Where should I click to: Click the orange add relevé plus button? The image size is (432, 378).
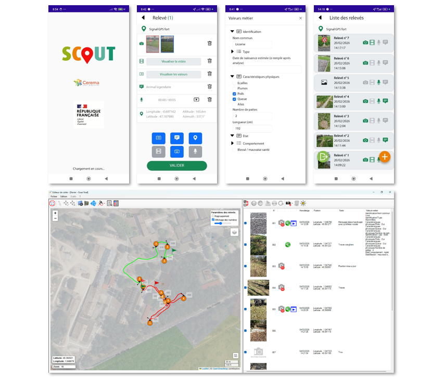384,157
